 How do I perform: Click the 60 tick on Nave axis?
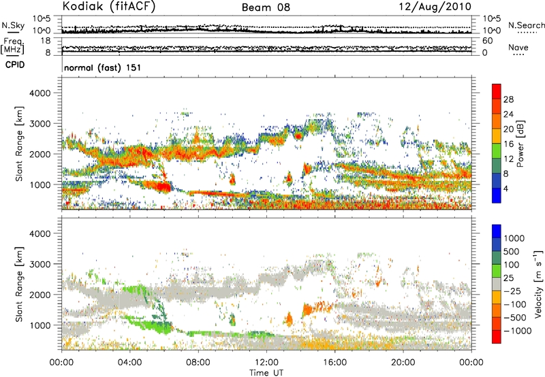click(x=488, y=41)
